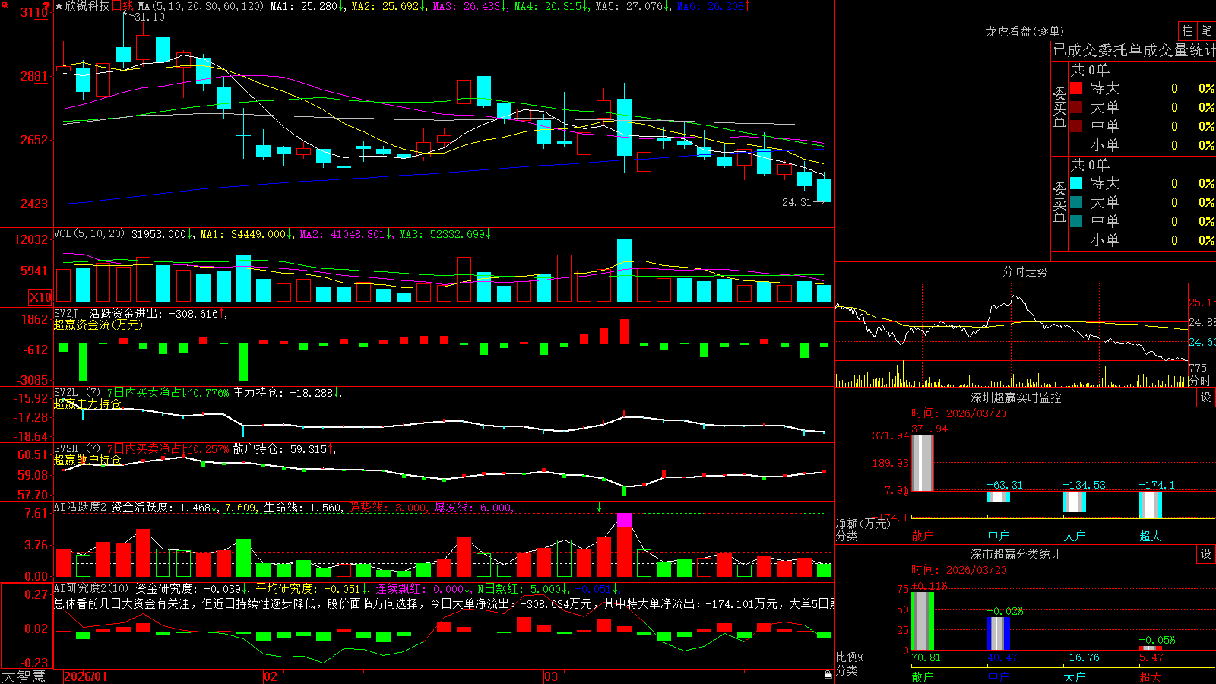Screen dimensions: 1216x684
Task: Select the 03 month marker on the timeline
Action: click(551, 676)
